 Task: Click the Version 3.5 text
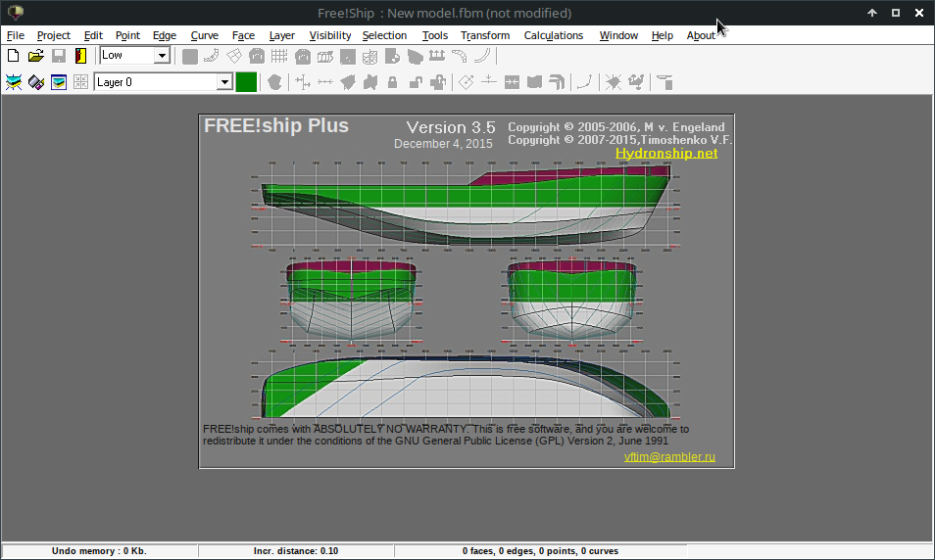click(451, 127)
